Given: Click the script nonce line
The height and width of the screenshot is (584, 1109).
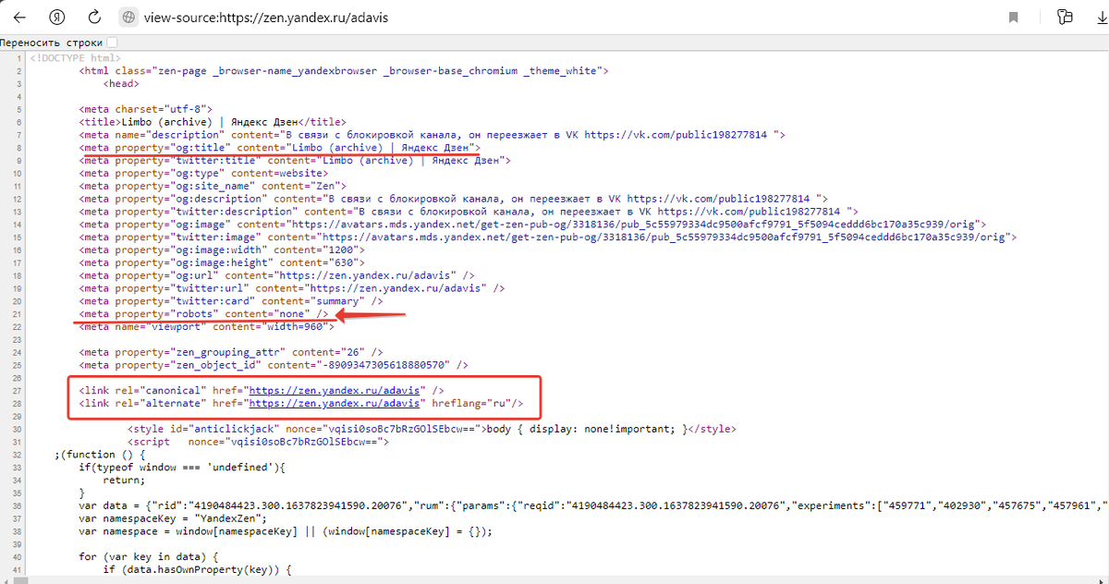Looking at the screenshot, I should click(x=259, y=442).
